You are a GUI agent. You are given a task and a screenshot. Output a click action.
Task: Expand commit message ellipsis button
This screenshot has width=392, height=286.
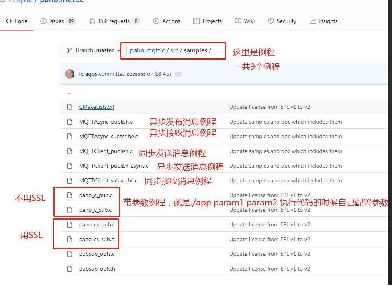point(178,75)
